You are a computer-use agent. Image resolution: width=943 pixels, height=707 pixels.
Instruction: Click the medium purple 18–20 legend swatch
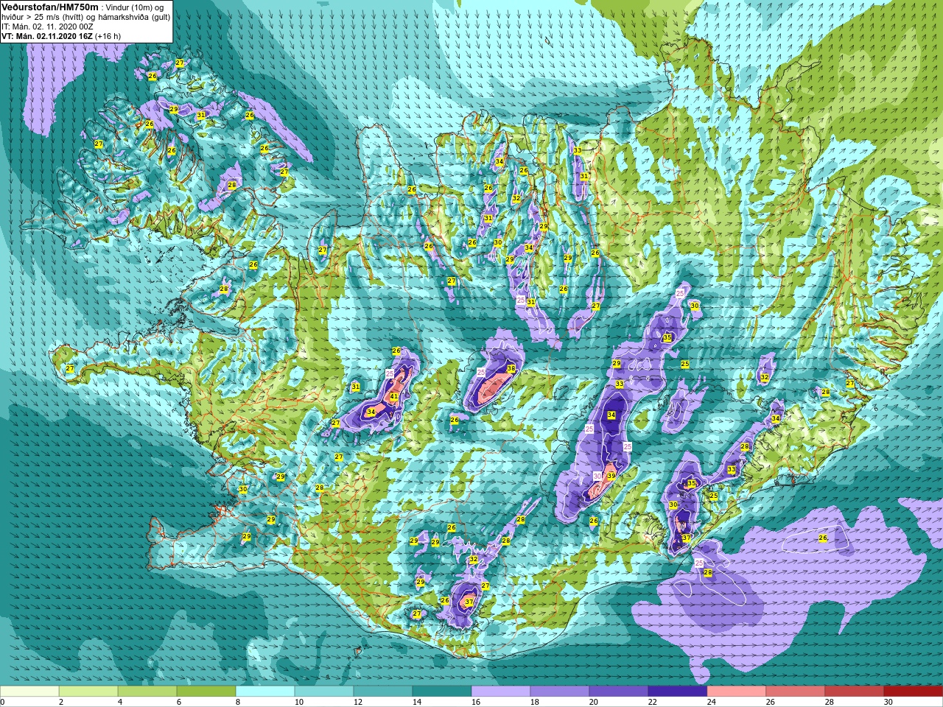(560, 692)
